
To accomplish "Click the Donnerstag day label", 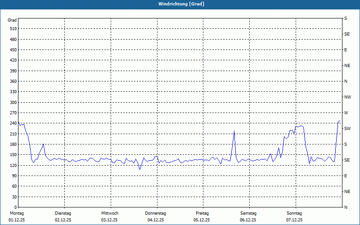I will [156, 213].
